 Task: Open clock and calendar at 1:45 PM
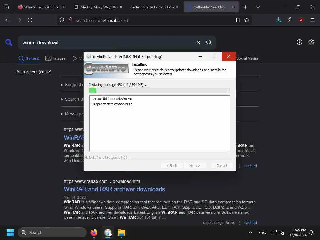point(298,232)
